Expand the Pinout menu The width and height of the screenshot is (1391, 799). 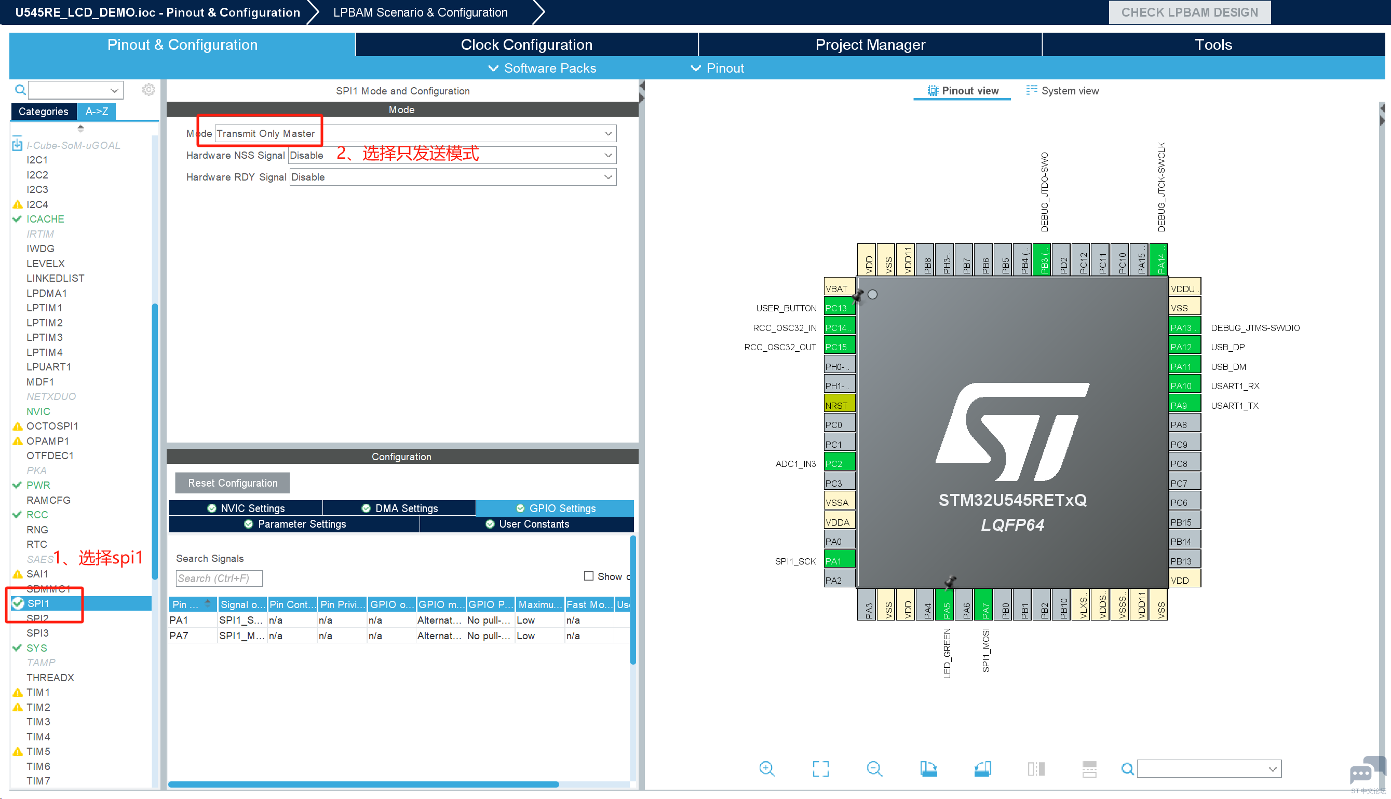pyautogui.click(x=717, y=68)
